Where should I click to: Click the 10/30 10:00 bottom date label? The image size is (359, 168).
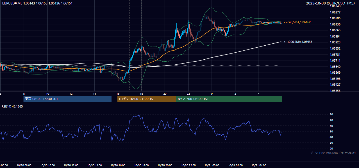coord(48,165)
